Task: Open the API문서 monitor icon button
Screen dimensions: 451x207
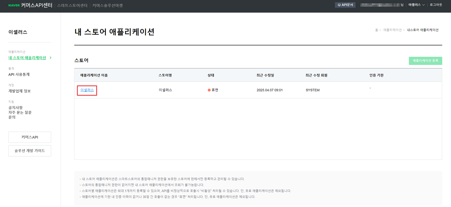Action: [x=345, y=5]
